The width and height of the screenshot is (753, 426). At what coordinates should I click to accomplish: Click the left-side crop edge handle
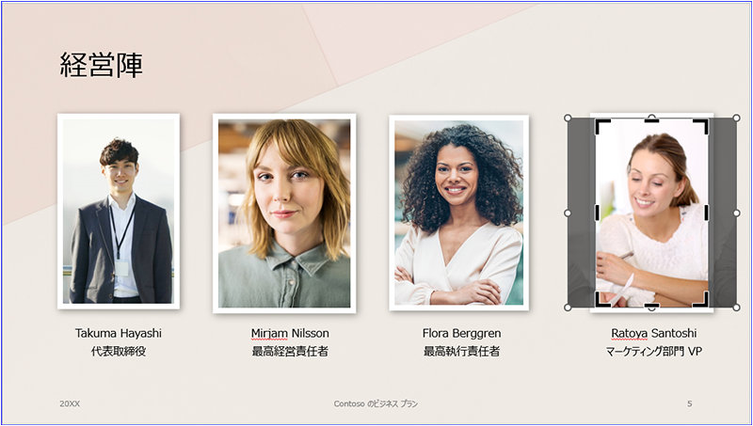point(597,213)
